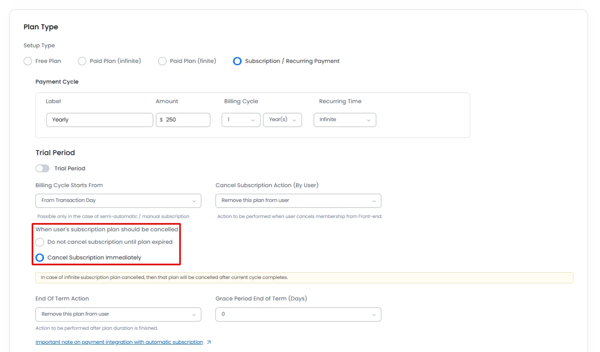Open Grace Period End of Term dropdown
600x352 pixels.
tap(298, 314)
